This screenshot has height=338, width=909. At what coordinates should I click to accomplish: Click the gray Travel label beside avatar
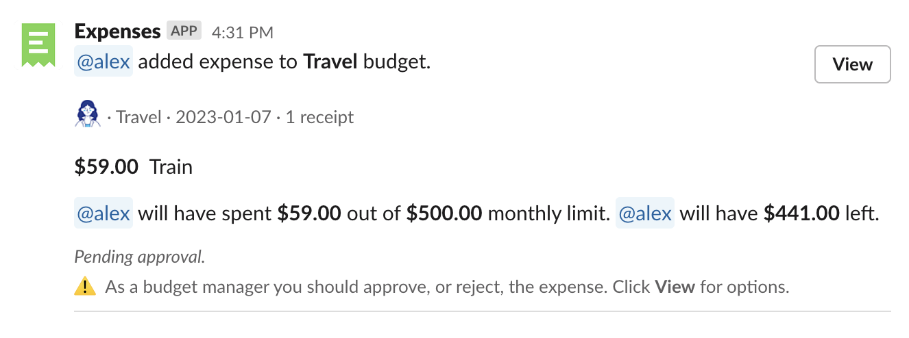[x=138, y=117]
